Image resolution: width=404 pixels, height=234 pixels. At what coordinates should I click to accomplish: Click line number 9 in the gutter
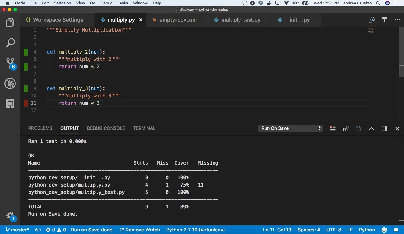pos(35,88)
